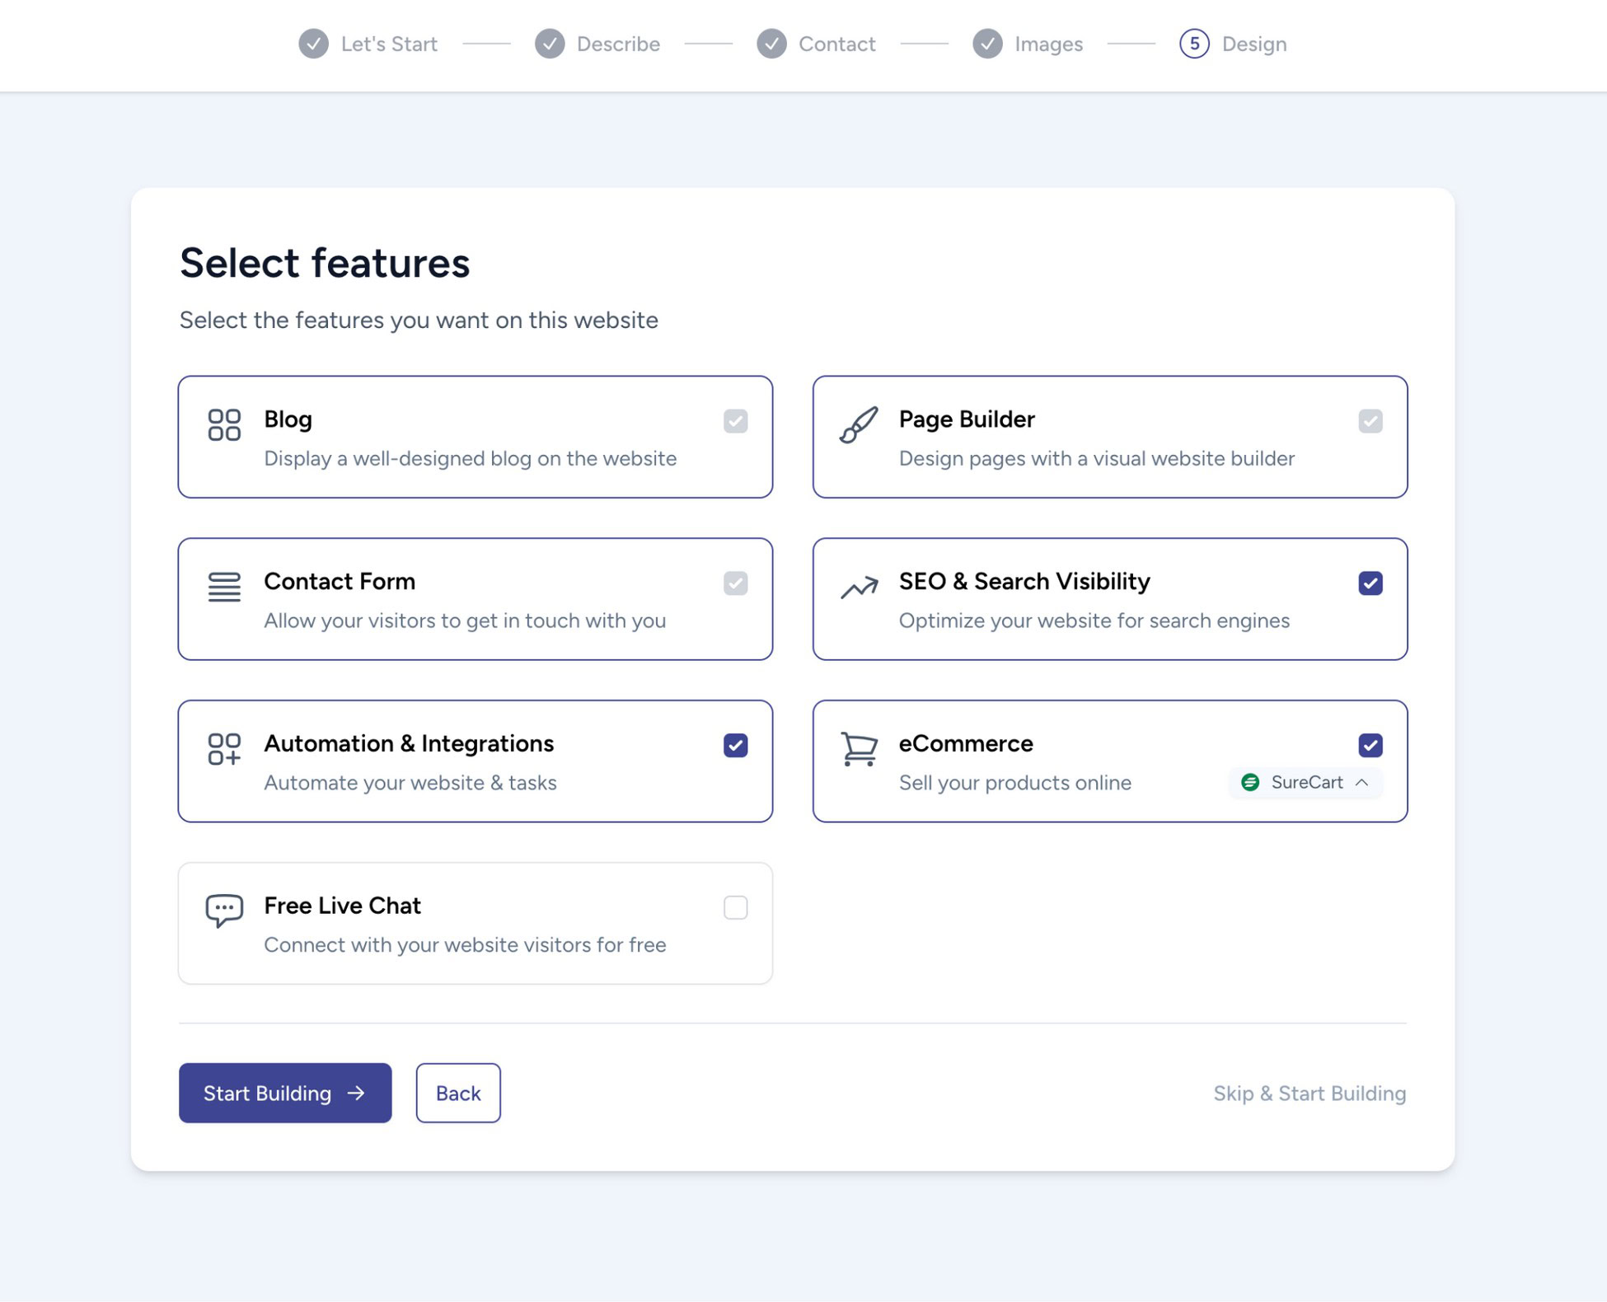The width and height of the screenshot is (1607, 1302).
Task: Click the Page Builder paintbrush icon
Action: click(858, 425)
